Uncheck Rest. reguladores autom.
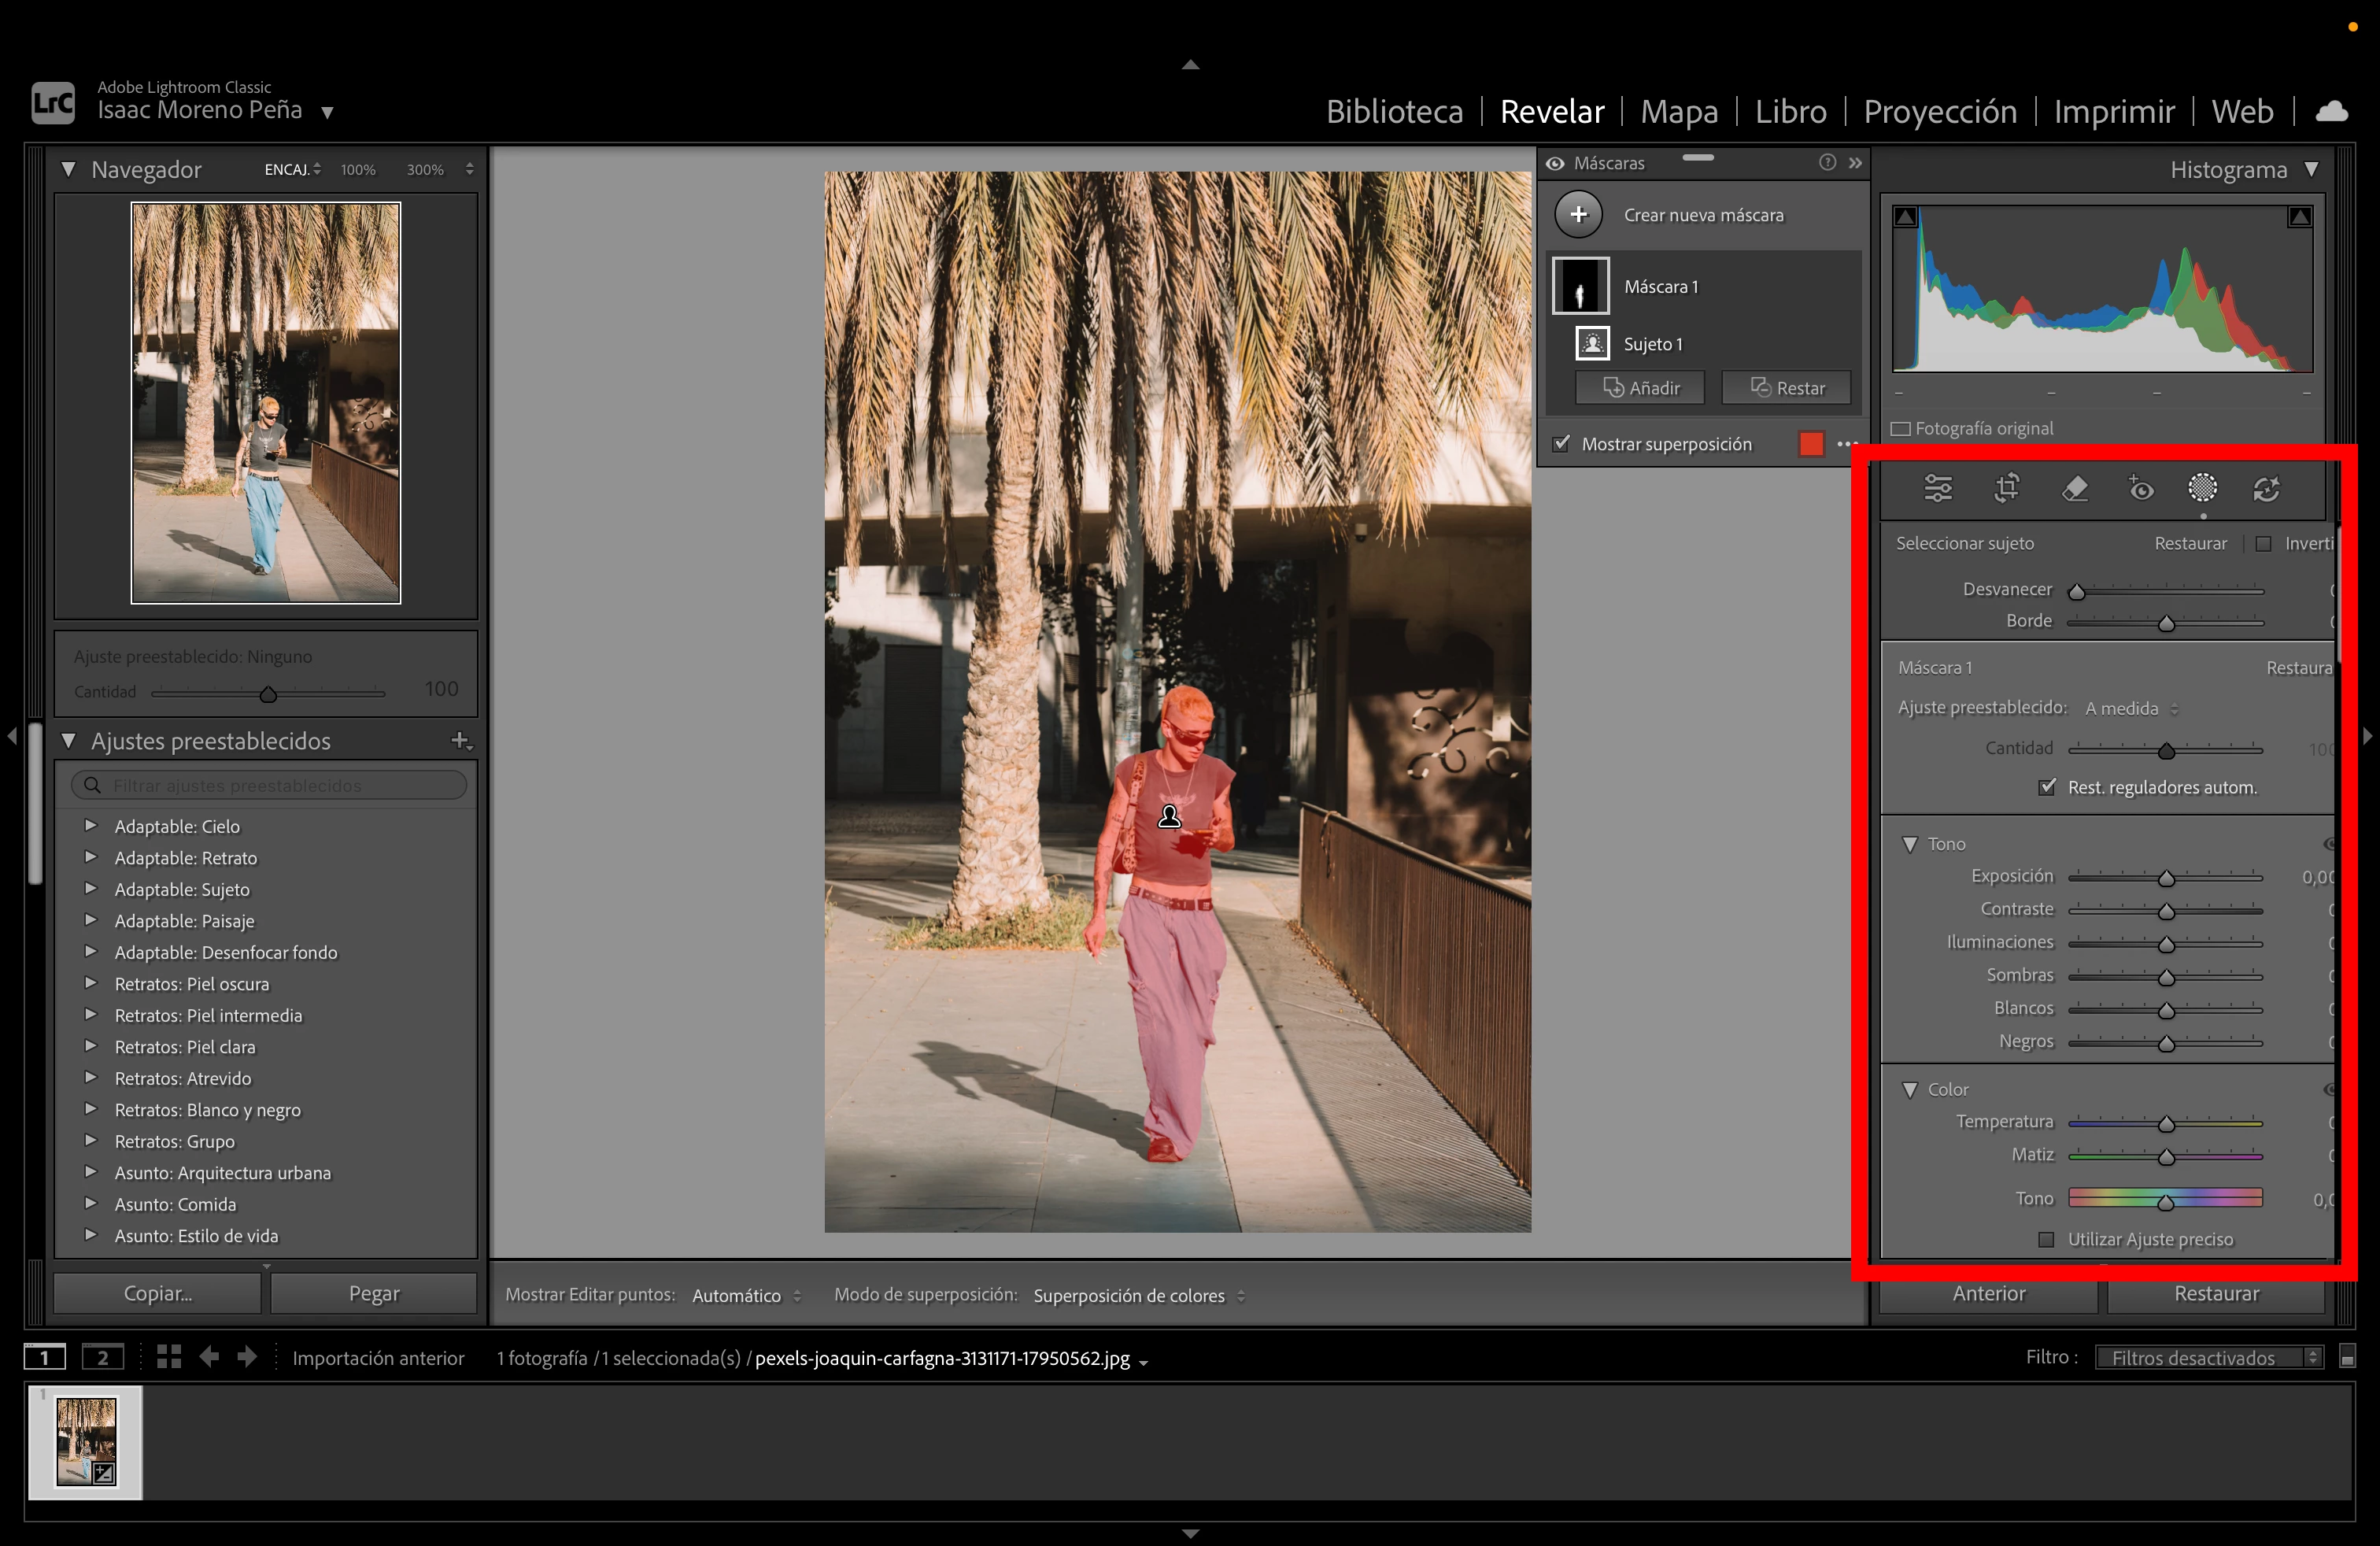The width and height of the screenshot is (2380, 1546). 2047,787
